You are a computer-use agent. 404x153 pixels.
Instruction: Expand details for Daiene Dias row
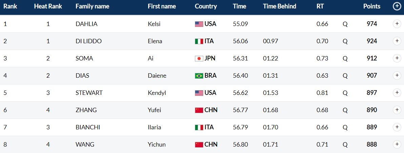pos(397,75)
